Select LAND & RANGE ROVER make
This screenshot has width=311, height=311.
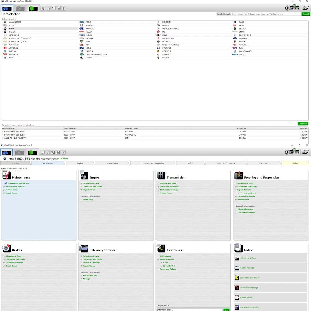[x=96, y=54]
